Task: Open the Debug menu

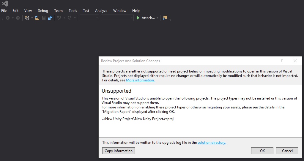Action: [43, 11]
